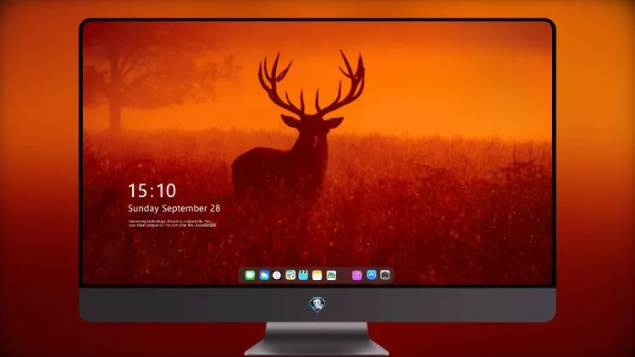The image size is (635, 357).
Task: Click the Sunday September 28 date text
Action: coord(174,208)
